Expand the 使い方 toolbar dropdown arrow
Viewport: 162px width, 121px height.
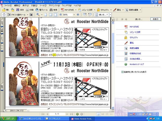pos(110,15)
